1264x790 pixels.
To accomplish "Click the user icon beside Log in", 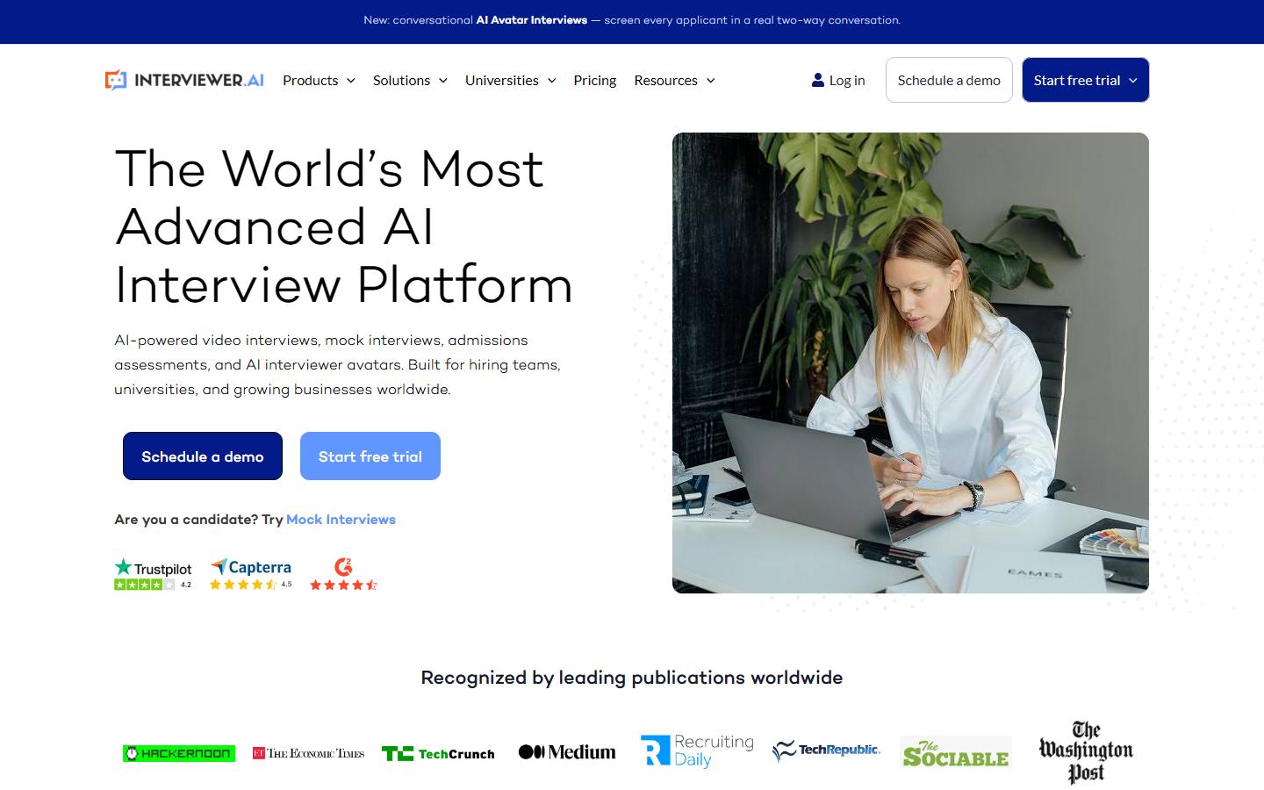I will click(x=818, y=80).
